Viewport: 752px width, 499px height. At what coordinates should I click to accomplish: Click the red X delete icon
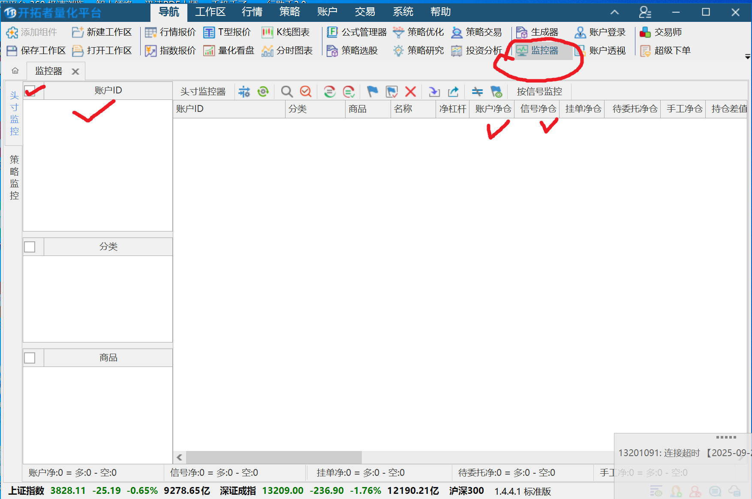tap(410, 91)
